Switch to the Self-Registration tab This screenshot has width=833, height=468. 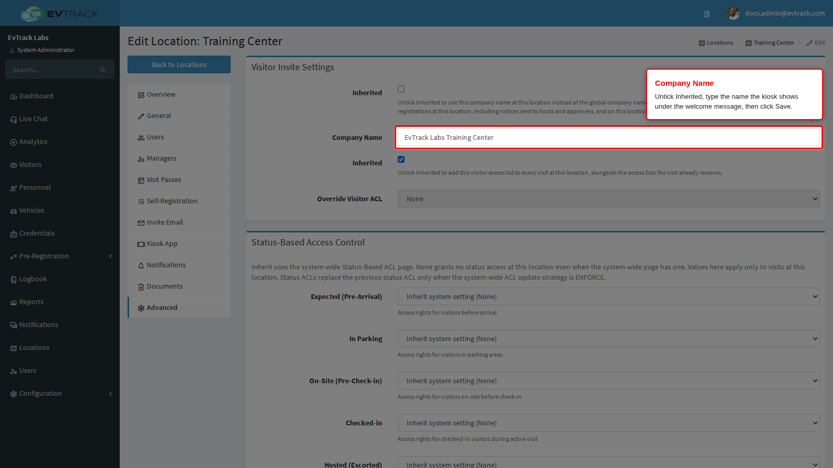click(179, 201)
